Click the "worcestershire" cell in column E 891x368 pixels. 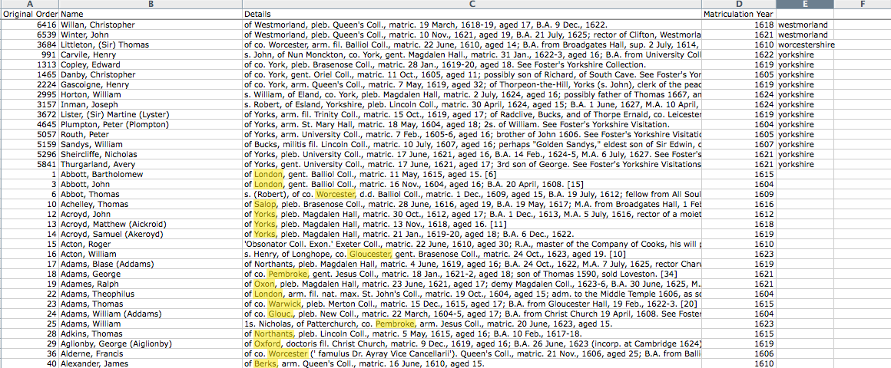806,44
